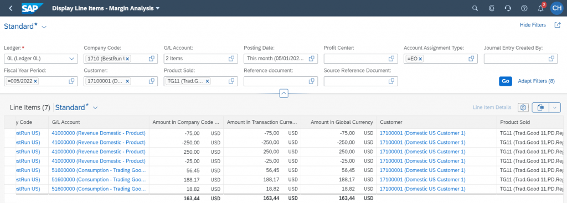Click the CH user avatar
Image resolution: width=567 pixels, height=203 pixels.
[557, 8]
